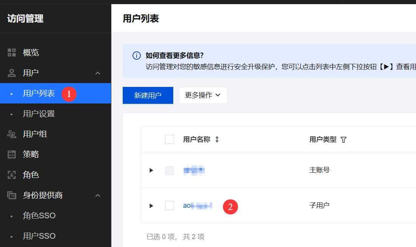Expand the 主账号 row details triangle
Screen dimensions: 416x247
tap(151, 170)
